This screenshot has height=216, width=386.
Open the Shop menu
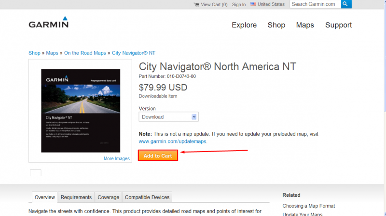point(276,25)
